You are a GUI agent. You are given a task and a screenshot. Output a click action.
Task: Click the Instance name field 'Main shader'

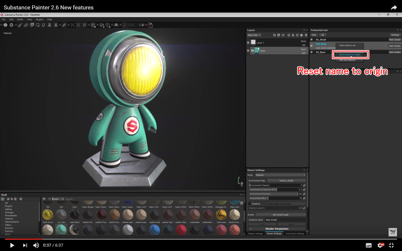click(285, 220)
